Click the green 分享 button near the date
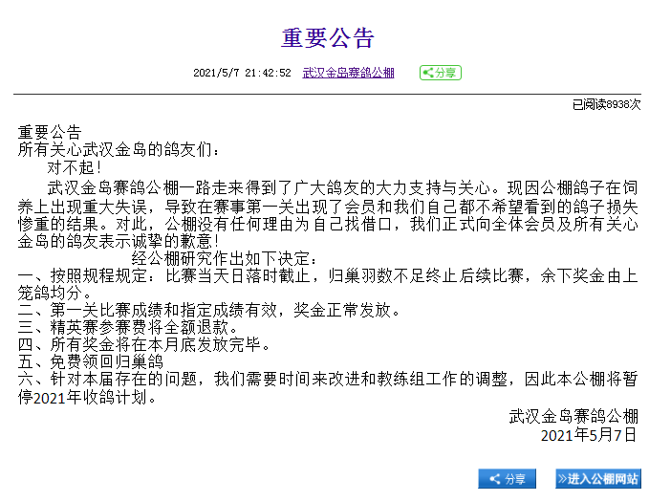Viewport: 649px width, 502px height. point(441,73)
